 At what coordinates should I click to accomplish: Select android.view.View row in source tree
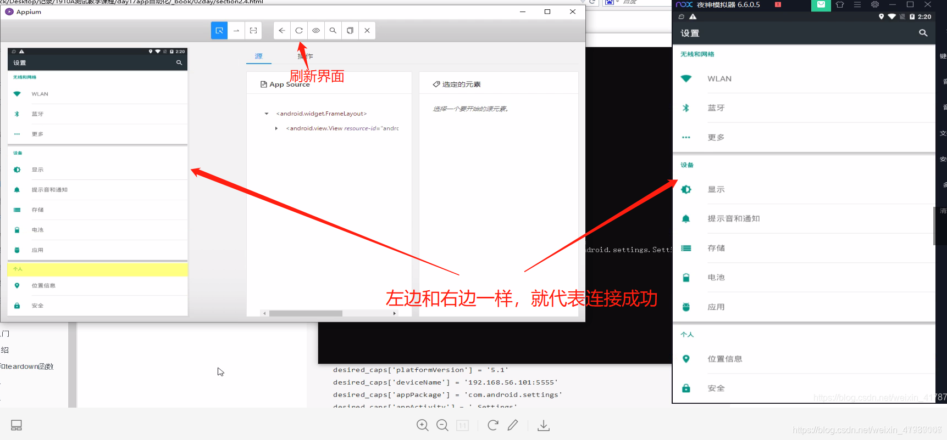pos(342,128)
